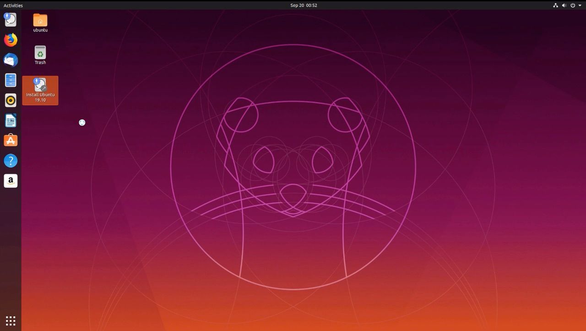This screenshot has width=586, height=331.
Task: Run the installer launcher at the dock top
Action: (x=11, y=20)
